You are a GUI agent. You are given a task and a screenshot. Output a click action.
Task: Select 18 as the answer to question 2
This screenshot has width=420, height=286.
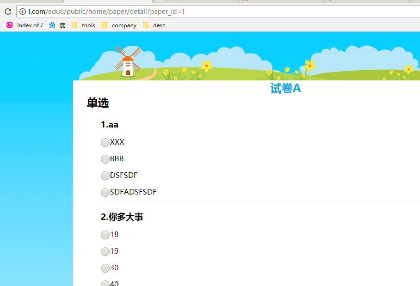point(105,235)
